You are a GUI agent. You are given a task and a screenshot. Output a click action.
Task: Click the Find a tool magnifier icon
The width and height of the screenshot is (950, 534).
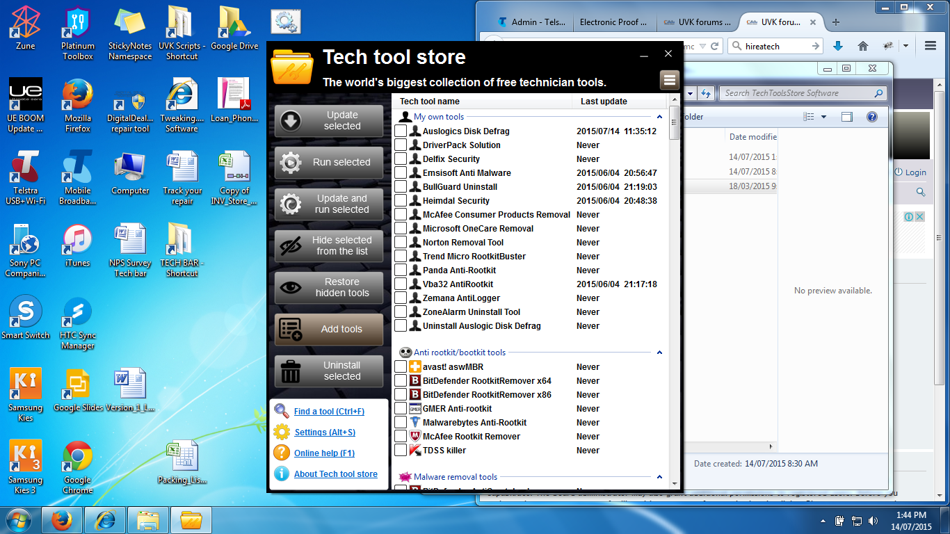pyautogui.click(x=282, y=411)
